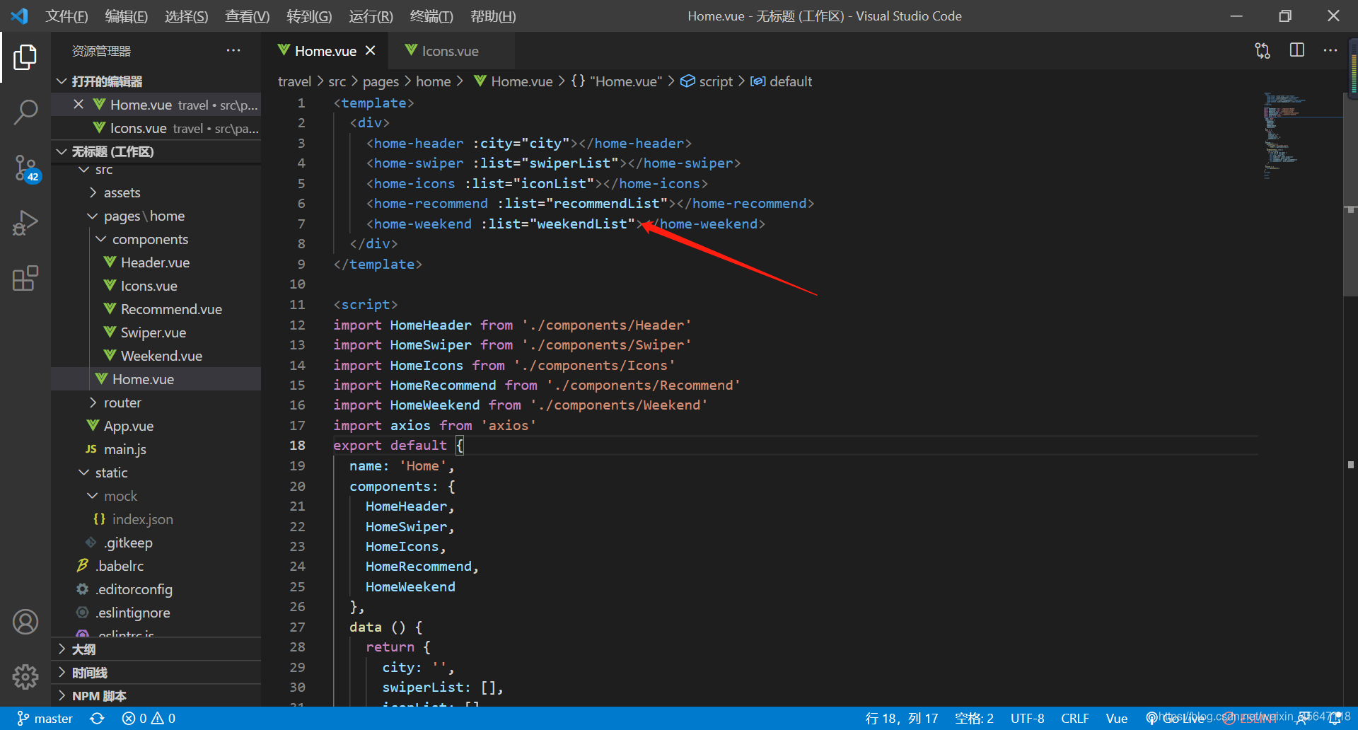Split the editor to the right
Screen dimensions: 1358x730
tap(1296, 50)
